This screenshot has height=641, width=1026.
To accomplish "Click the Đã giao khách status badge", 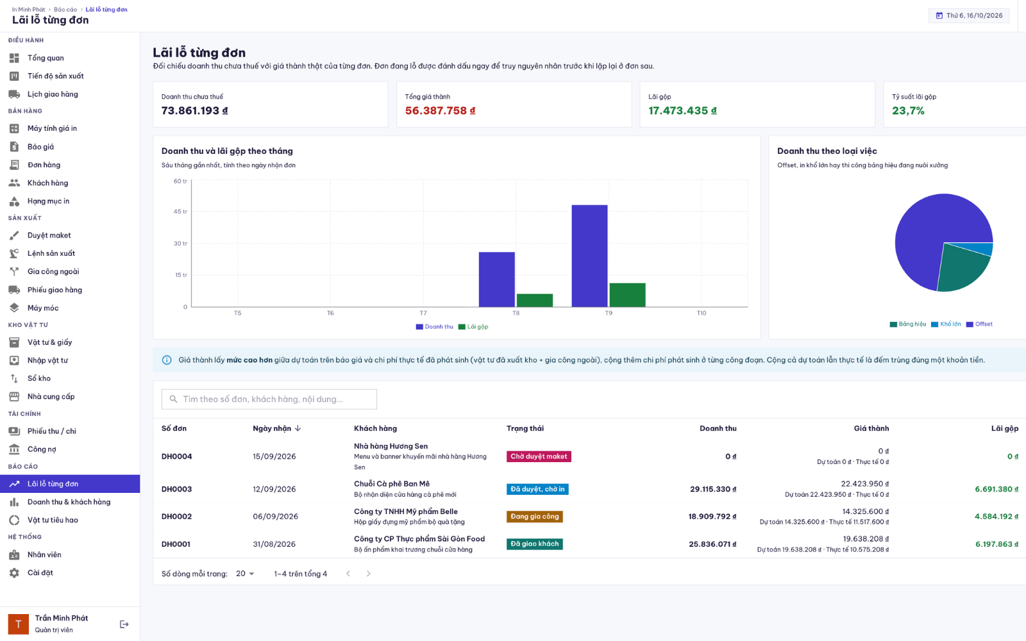I will click(x=535, y=544).
